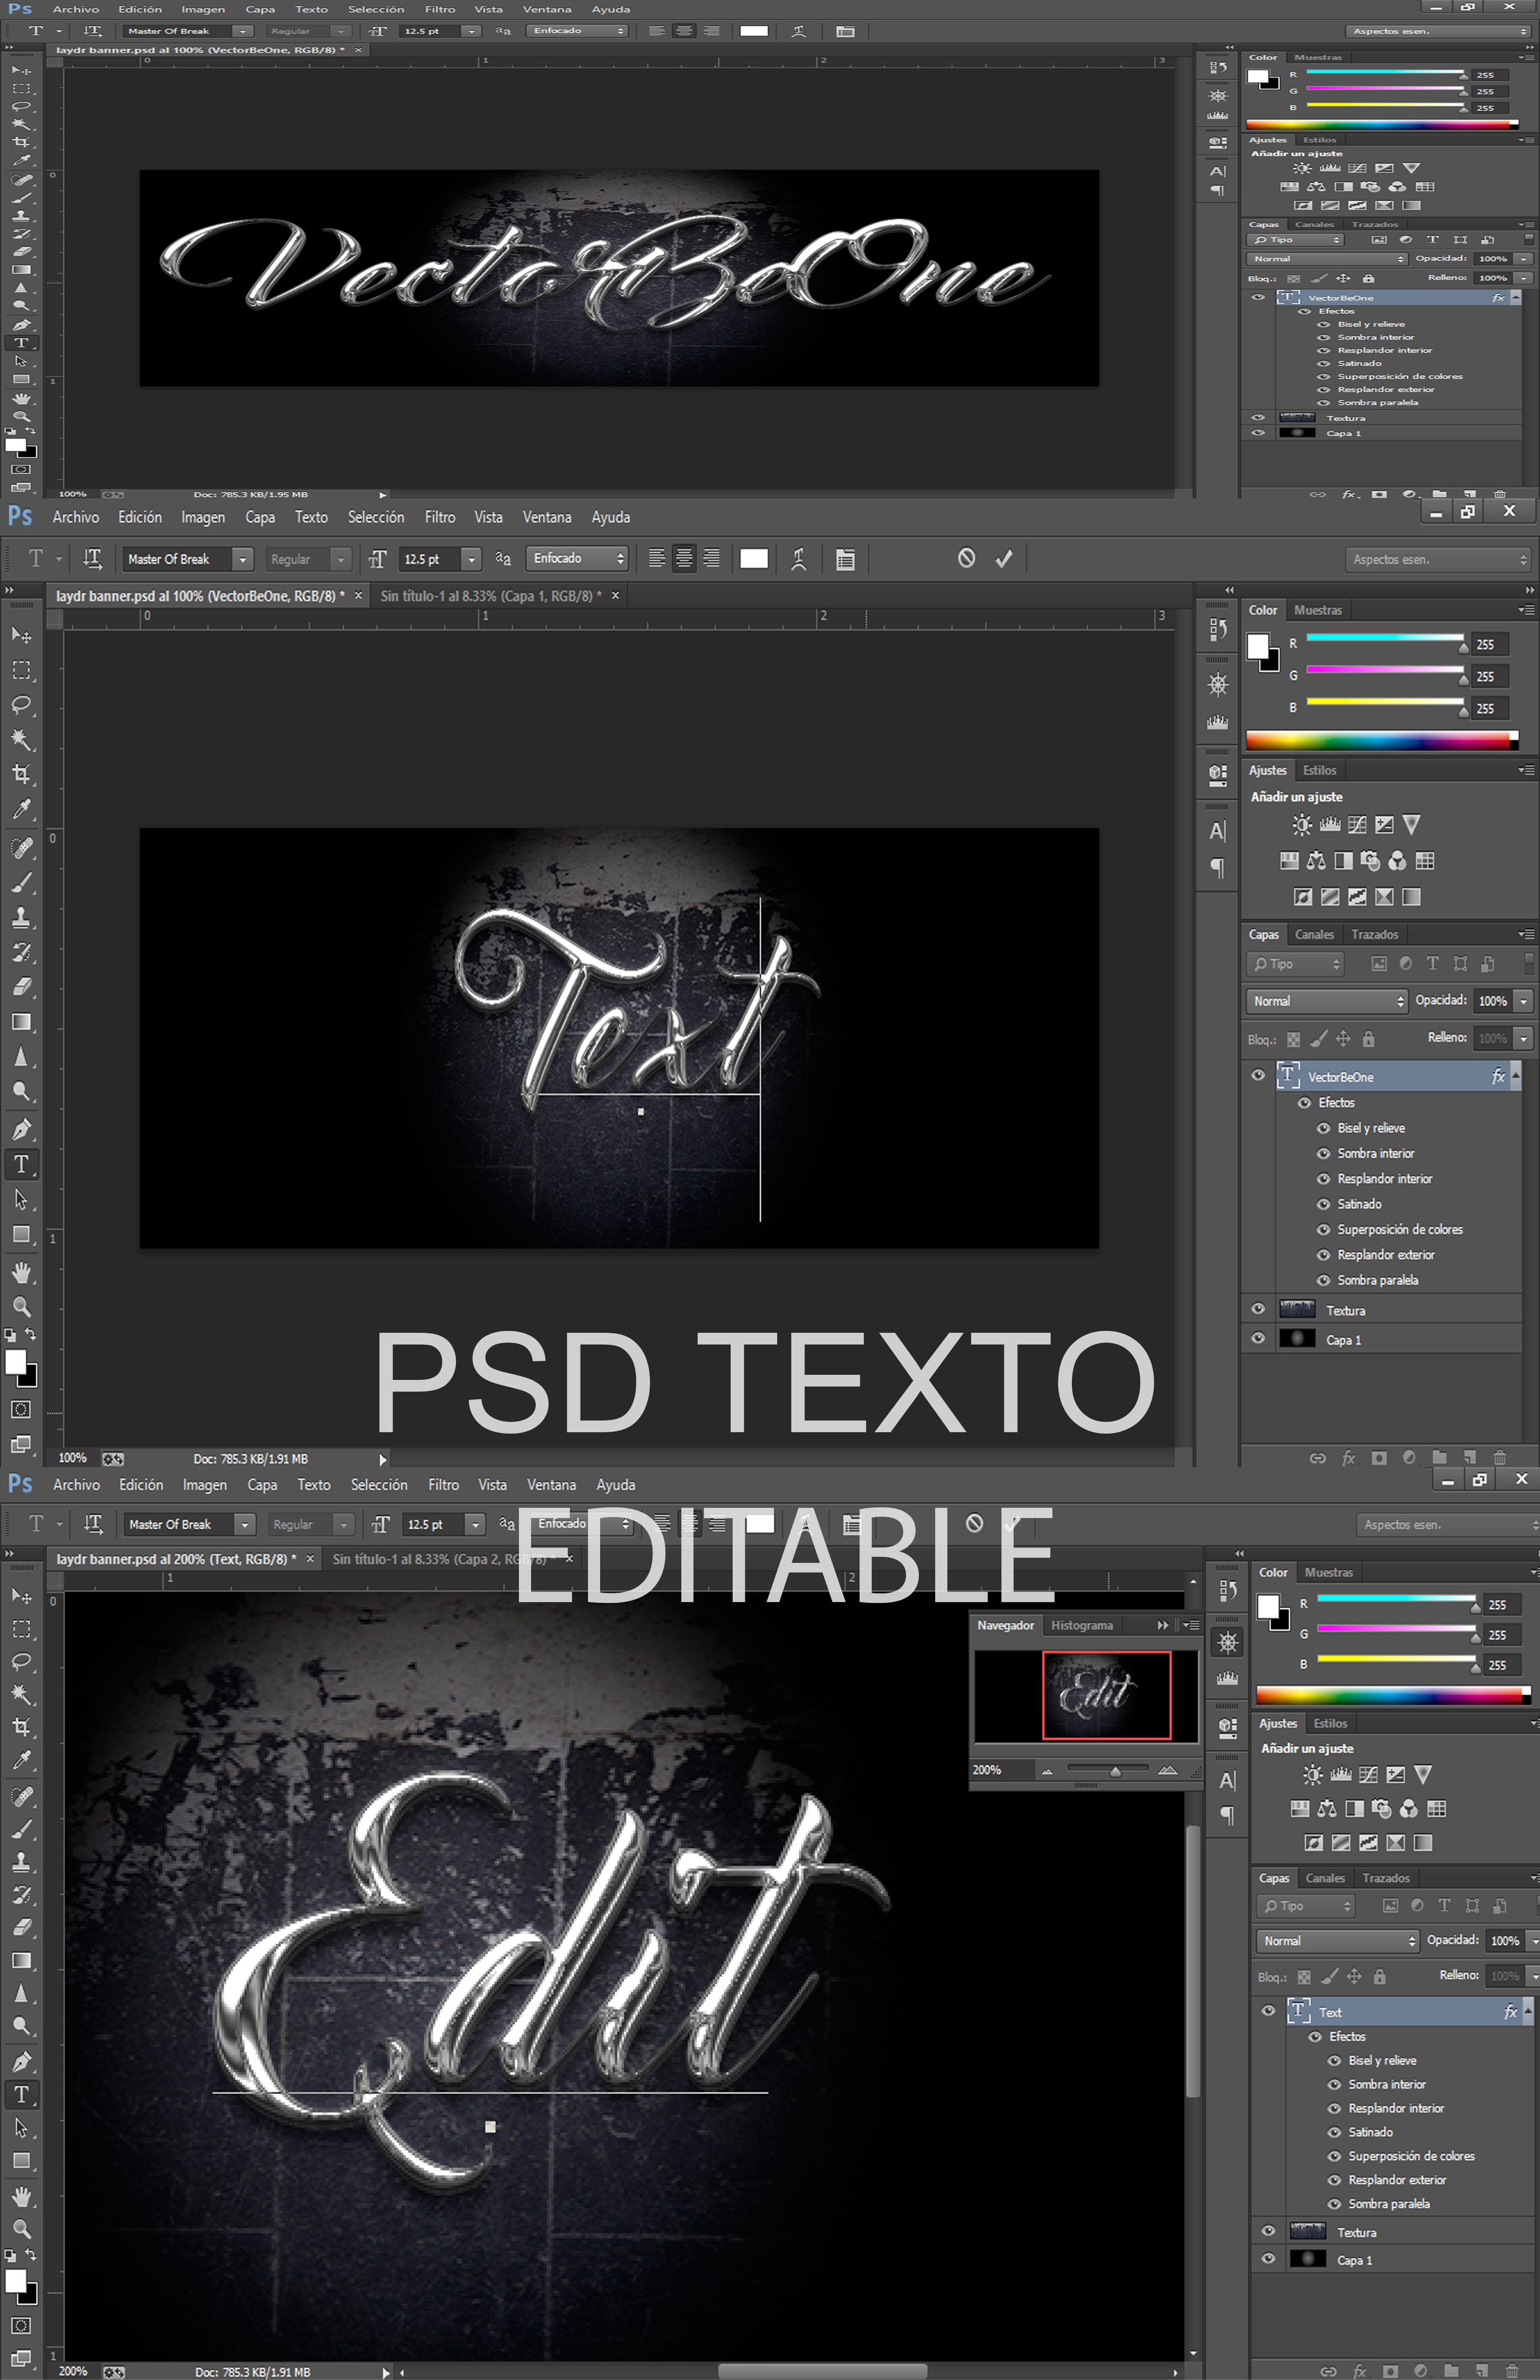The height and width of the screenshot is (2380, 1540).
Task: Toggle Bisel y relieve effect in Text-artwork window
Action: click(1323, 1128)
